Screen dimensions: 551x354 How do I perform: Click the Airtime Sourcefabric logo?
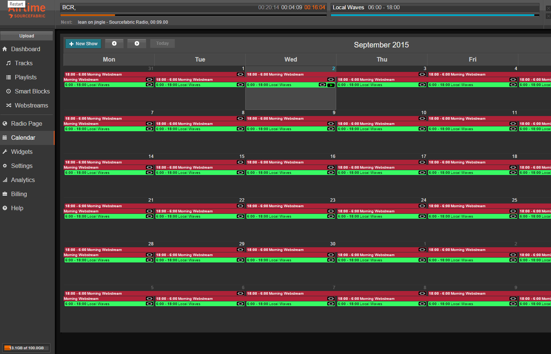tap(27, 11)
